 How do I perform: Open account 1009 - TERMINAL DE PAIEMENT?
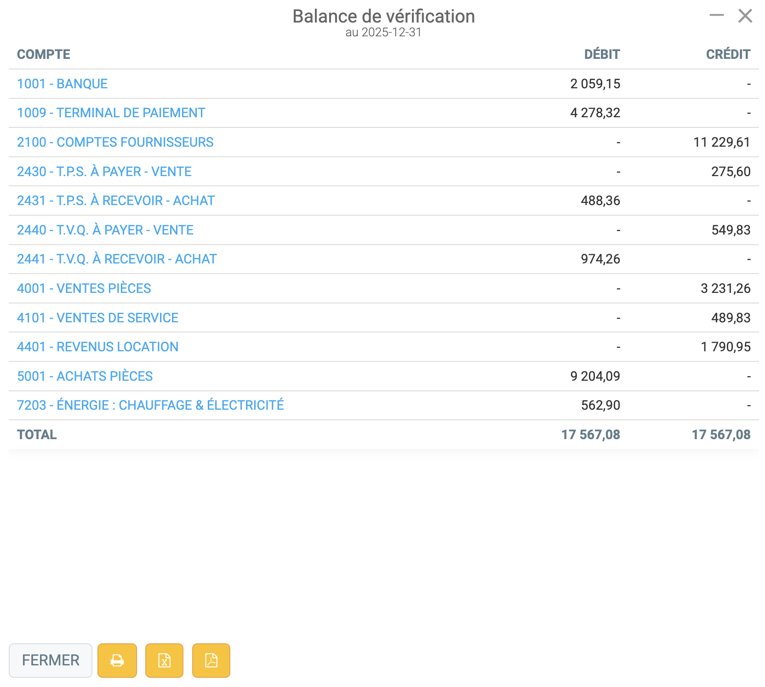(x=111, y=113)
